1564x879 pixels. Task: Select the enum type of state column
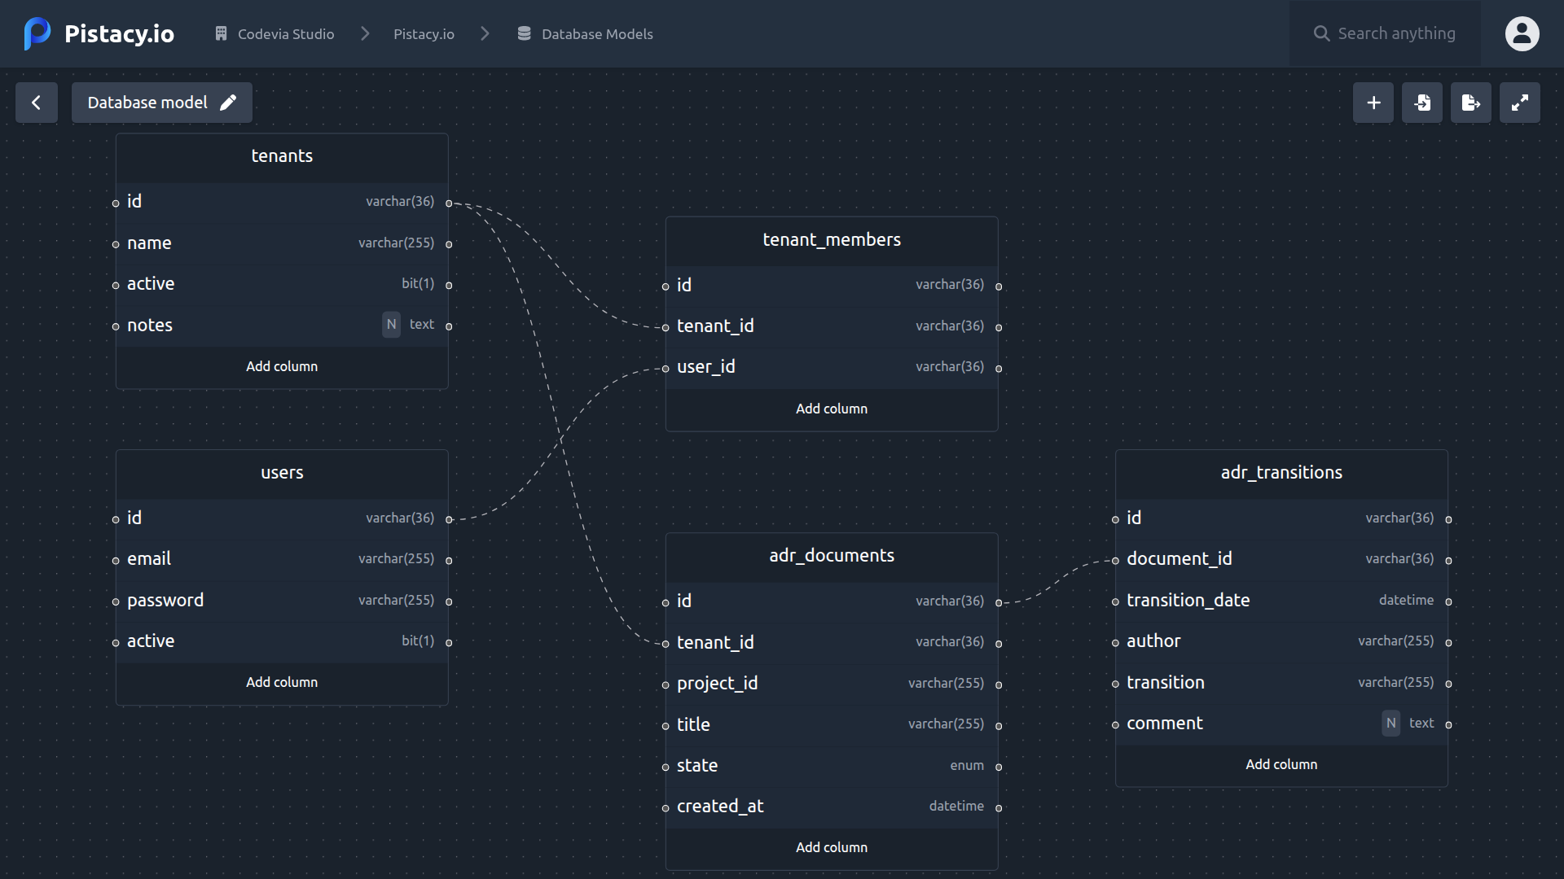click(966, 765)
